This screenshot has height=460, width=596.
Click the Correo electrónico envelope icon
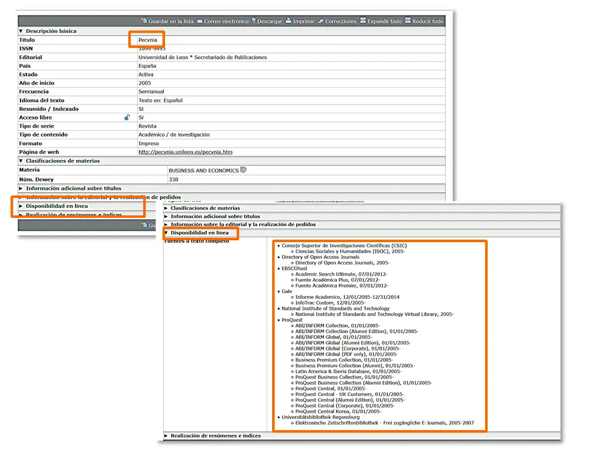tap(200, 21)
